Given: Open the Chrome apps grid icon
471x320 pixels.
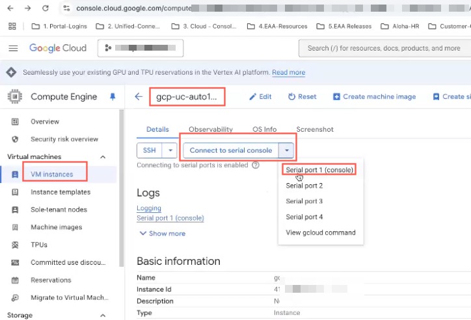Looking at the screenshot, I should [x=12, y=27].
